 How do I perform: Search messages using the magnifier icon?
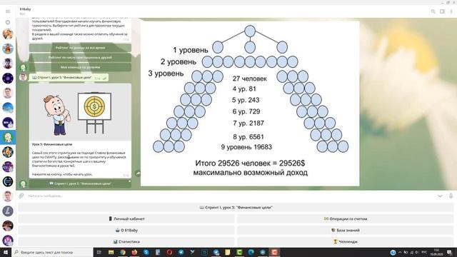[433, 11]
